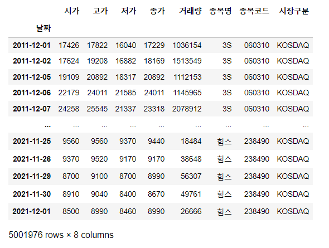
Task: Click the 저가 value 16882
Action: (125, 61)
